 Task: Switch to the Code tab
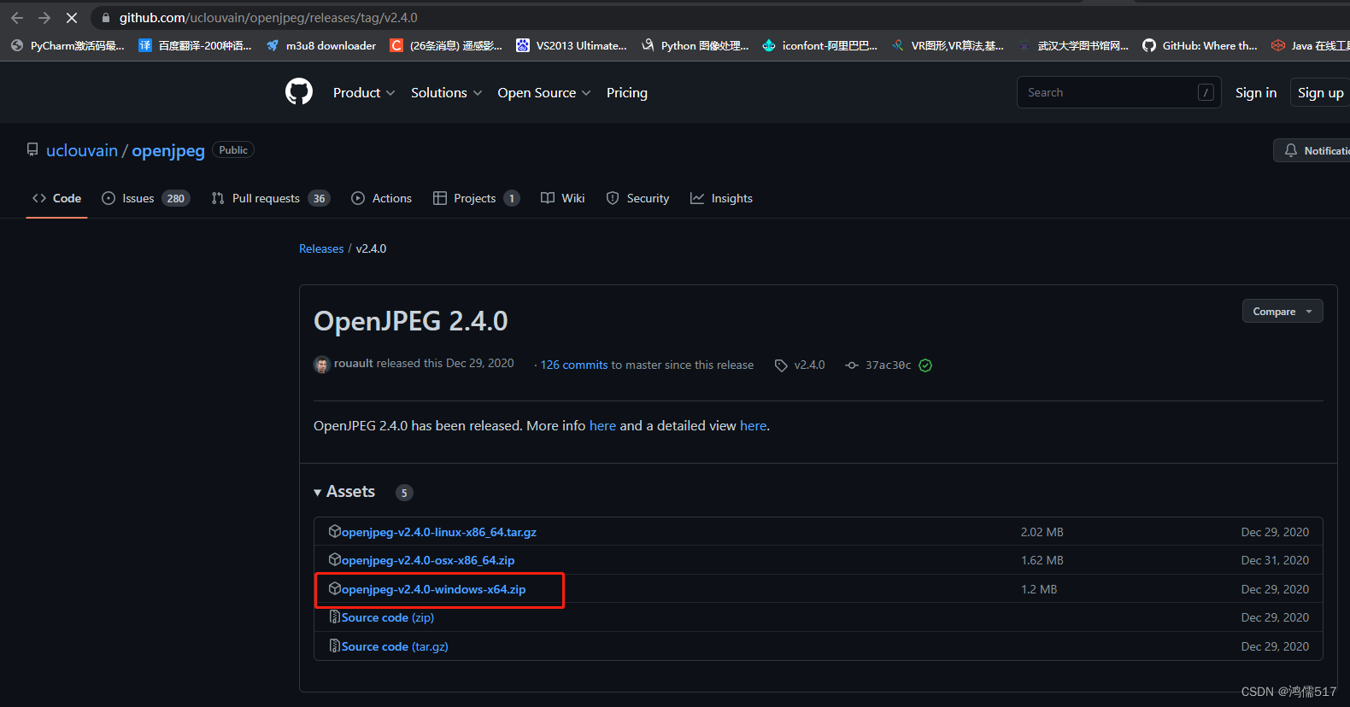tap(56, 198)
